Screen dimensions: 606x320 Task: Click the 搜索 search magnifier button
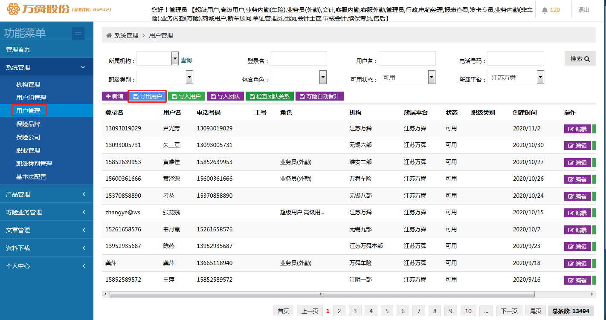pyautogui.click(x=580, y=59)
